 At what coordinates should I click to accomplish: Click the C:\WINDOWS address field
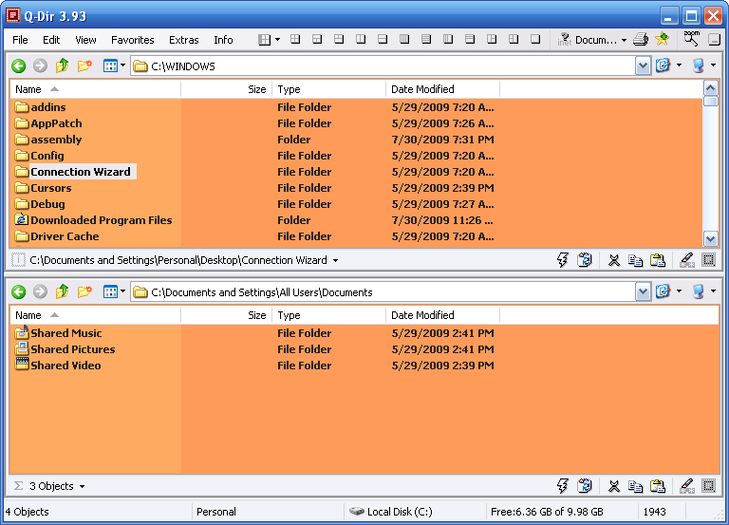[383, 66]
